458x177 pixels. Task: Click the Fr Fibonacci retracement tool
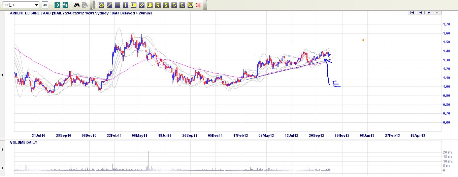(x=174, y=5)
